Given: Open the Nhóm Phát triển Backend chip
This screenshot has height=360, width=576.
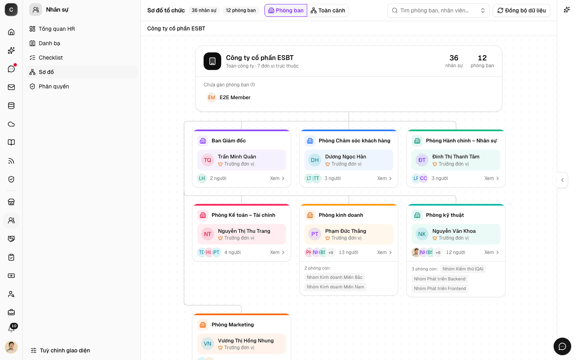Looking at the screenshot, I should coord(440,279).
